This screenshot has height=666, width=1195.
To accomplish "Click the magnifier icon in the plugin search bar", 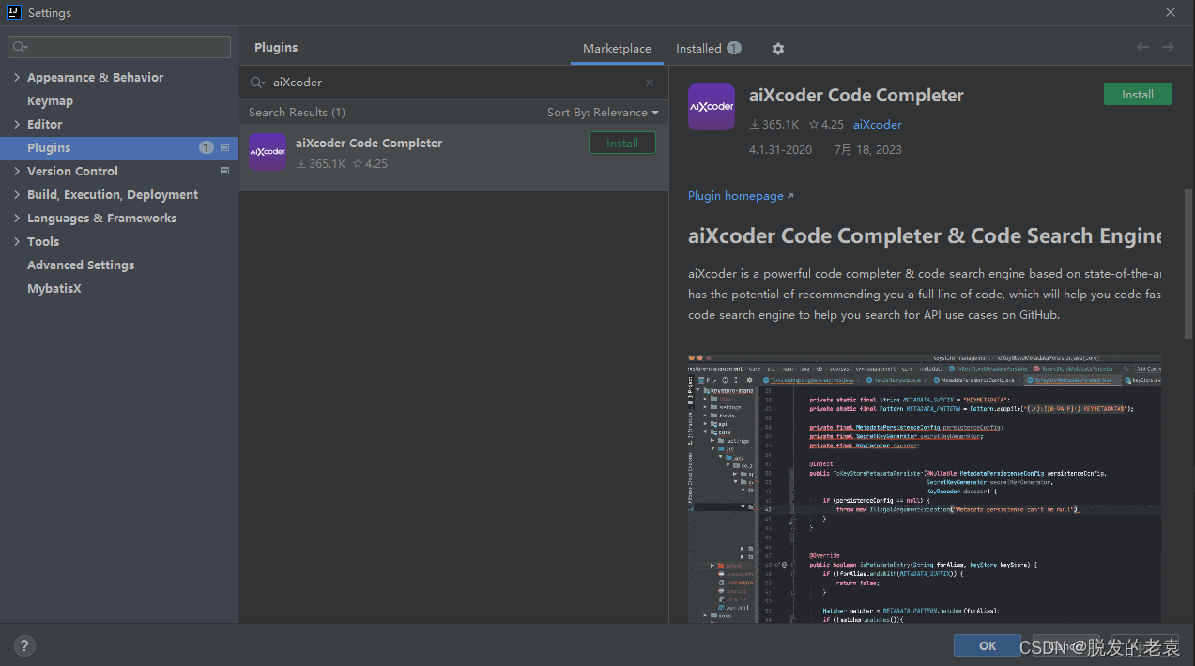I will [258, 83].
